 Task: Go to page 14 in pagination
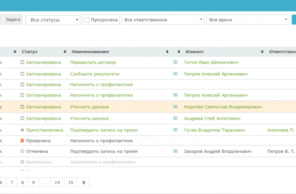[x=57, y=183]
